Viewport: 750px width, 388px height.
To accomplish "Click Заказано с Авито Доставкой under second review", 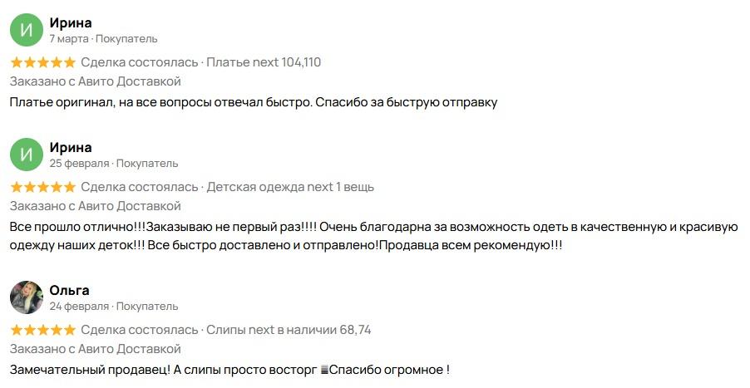I will 95,206.
